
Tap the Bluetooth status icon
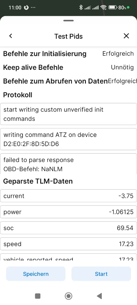pyautogui.click(x=81, y=8)
